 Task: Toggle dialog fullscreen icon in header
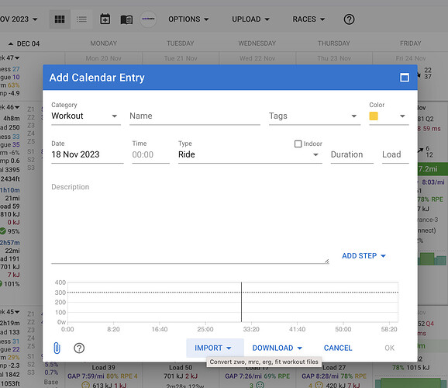[405, 78]
